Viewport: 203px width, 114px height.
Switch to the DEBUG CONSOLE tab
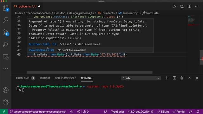tap(65, 78)
